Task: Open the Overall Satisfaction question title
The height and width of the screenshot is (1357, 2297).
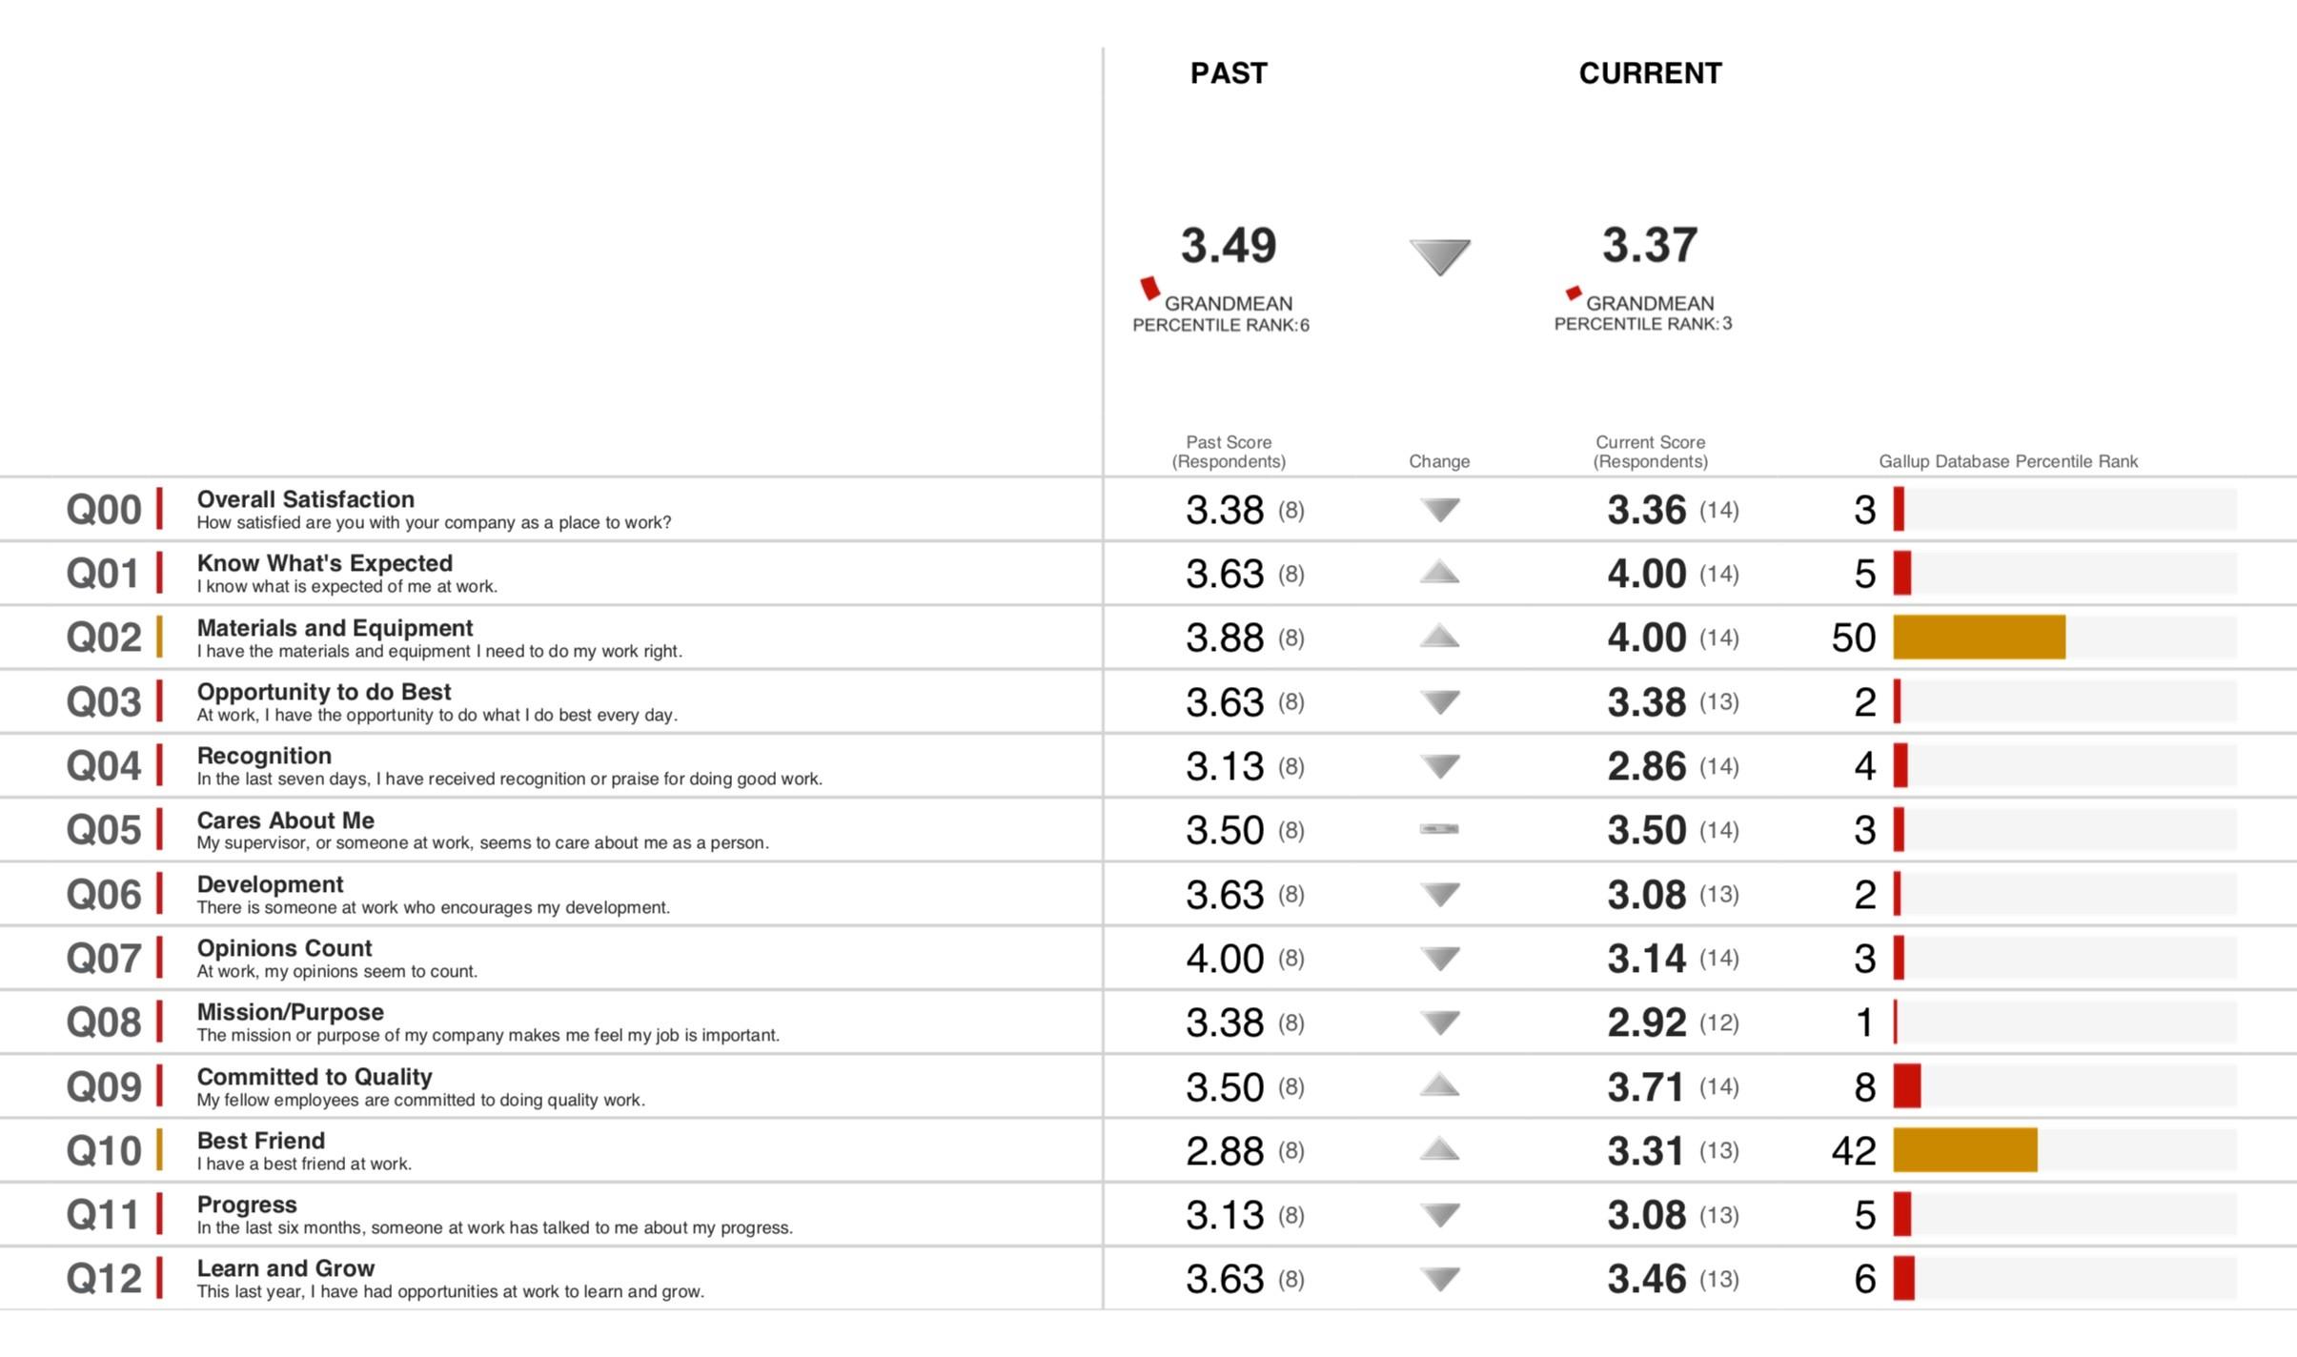Action: [305, 499]
